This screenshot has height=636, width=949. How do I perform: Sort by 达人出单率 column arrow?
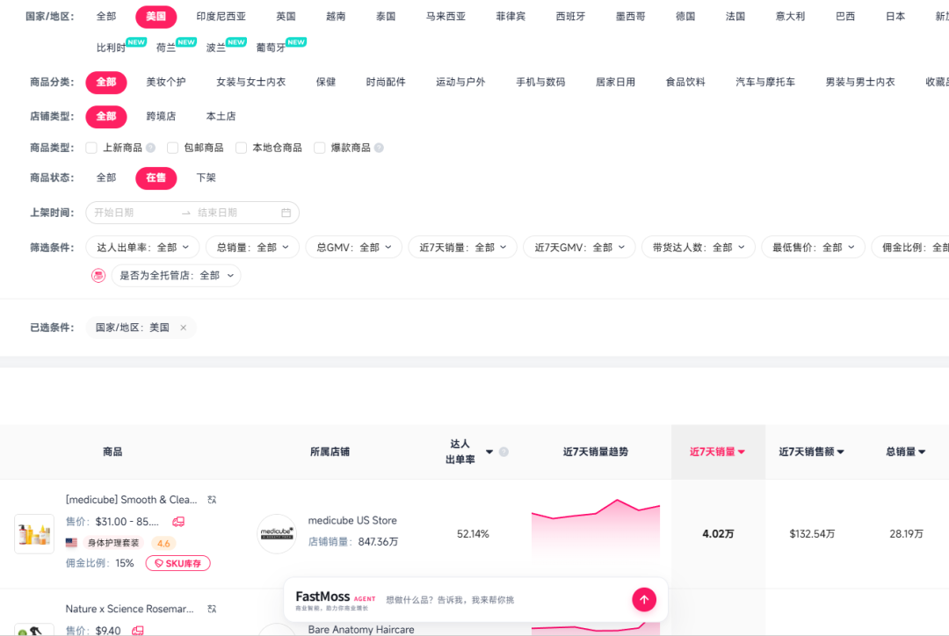click(489, 452)
